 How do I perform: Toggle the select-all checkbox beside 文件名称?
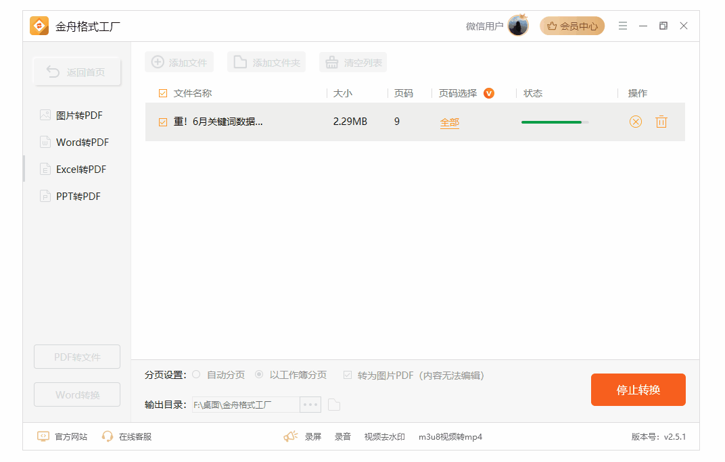point(162,93)
